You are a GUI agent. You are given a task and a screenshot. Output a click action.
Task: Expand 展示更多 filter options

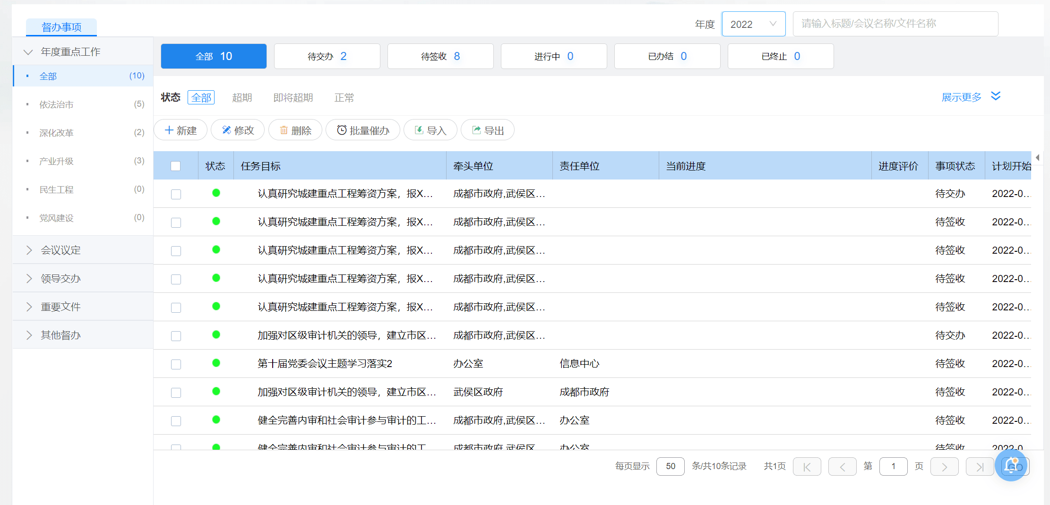(971, 97)
